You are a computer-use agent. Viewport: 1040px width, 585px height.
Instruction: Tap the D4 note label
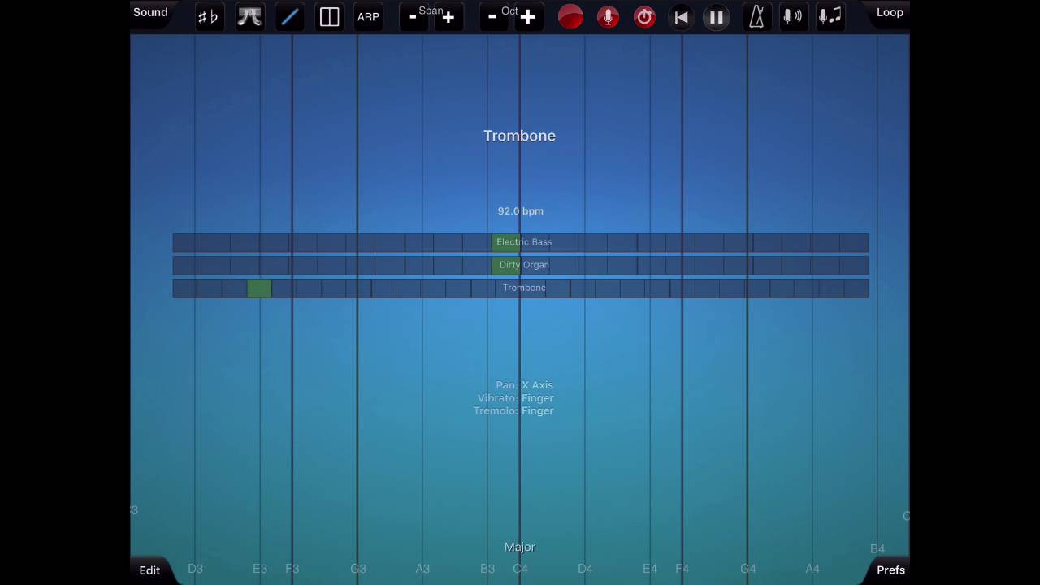(x=585, y=569)
